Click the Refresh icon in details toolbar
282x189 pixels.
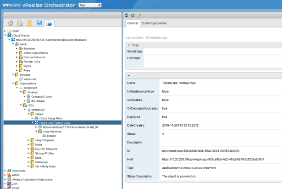pos(127,15)
